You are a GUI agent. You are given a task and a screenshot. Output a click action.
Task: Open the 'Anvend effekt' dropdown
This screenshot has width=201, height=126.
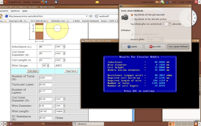pyautogui.click(x=155, y=39)
